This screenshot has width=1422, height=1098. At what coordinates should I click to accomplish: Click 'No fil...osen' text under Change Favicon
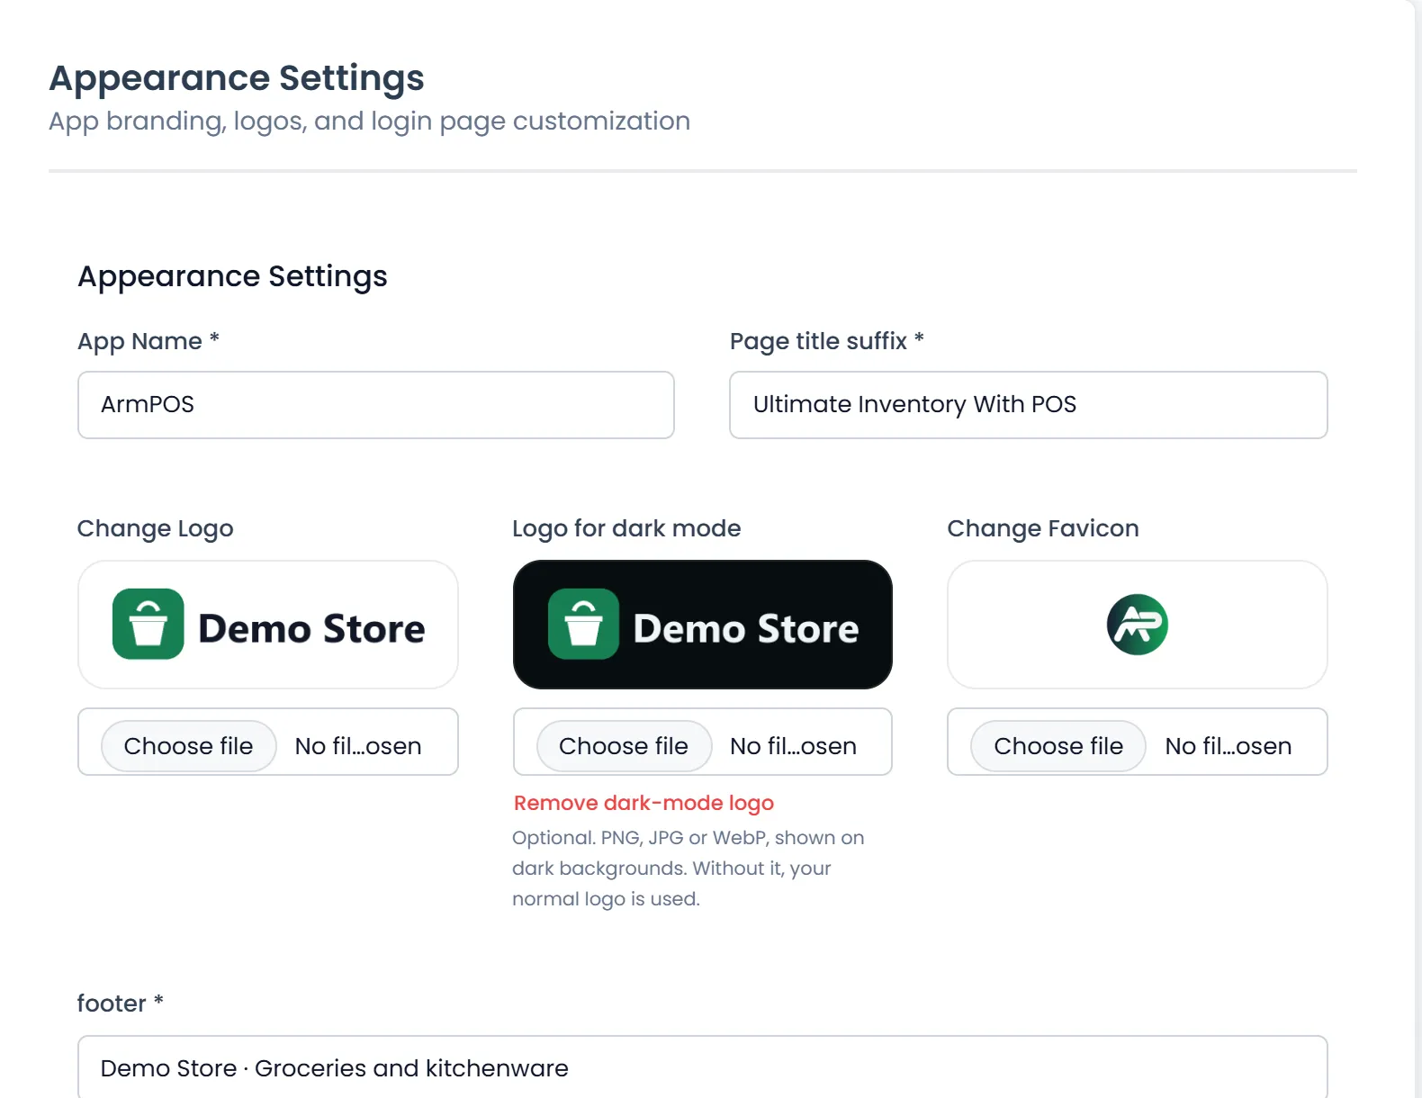tap(1228, 746)
